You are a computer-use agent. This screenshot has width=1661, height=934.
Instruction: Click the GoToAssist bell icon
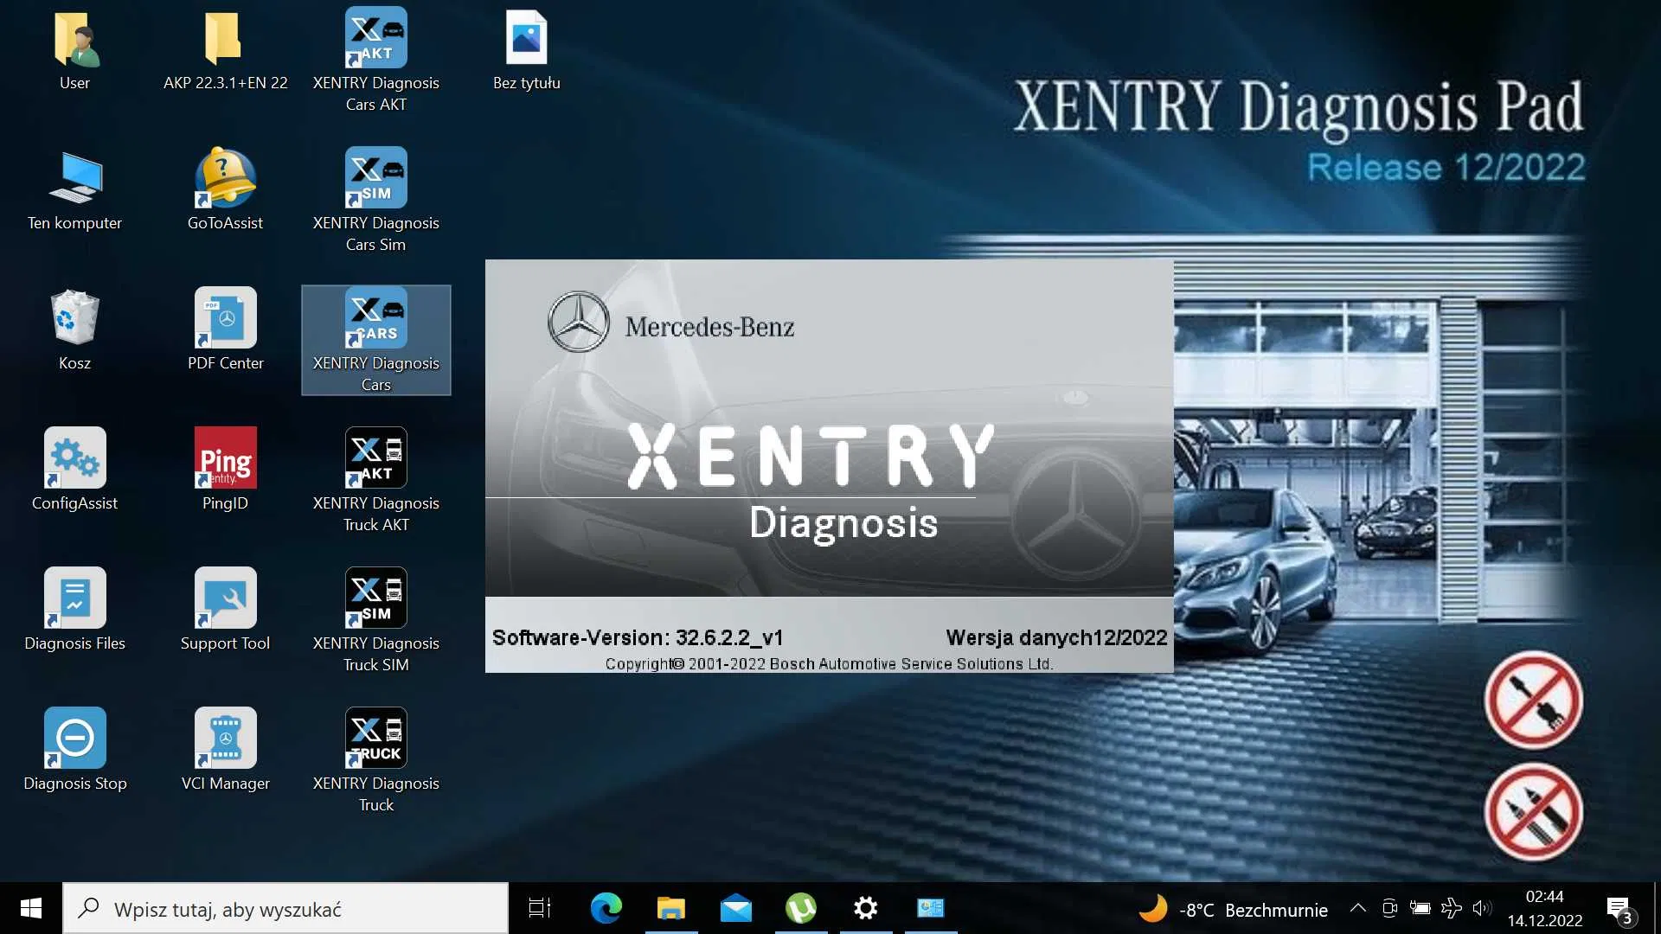coord(225,178)
